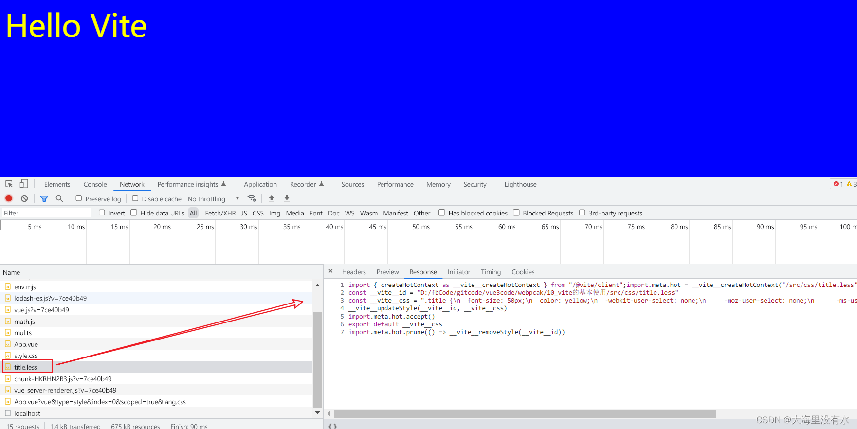
Task: Open Memory panel tab
Action: tap(438, 184)
